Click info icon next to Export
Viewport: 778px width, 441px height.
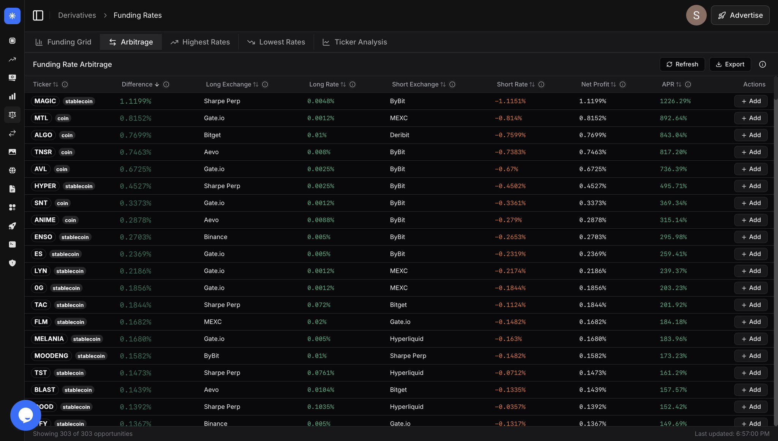[x=762, y=65]
